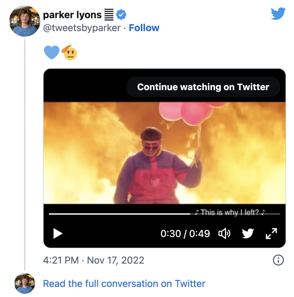Click the blue verified badge next to username
Screen dimensions: 294x297
coord(121,14)
